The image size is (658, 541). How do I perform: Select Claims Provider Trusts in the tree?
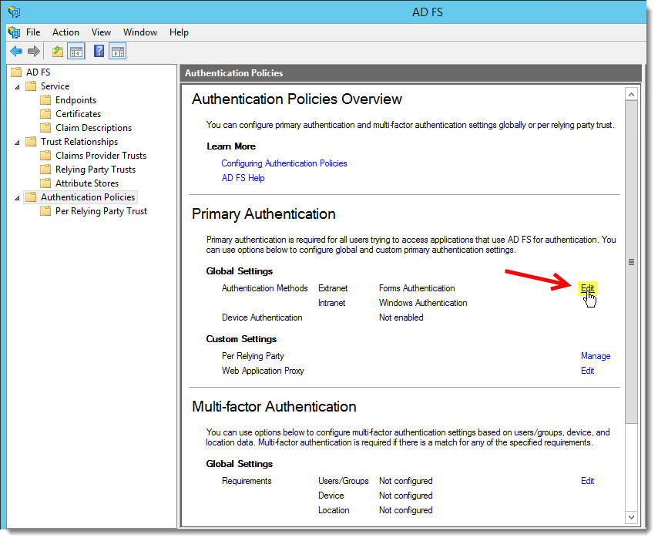coord(101,156)
